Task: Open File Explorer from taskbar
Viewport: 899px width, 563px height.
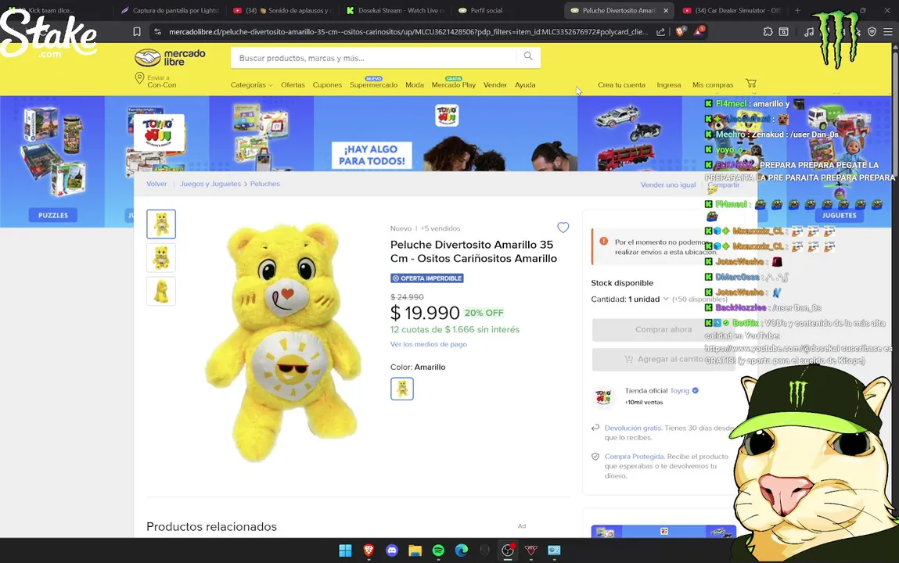Action: [x=415, y=550]
